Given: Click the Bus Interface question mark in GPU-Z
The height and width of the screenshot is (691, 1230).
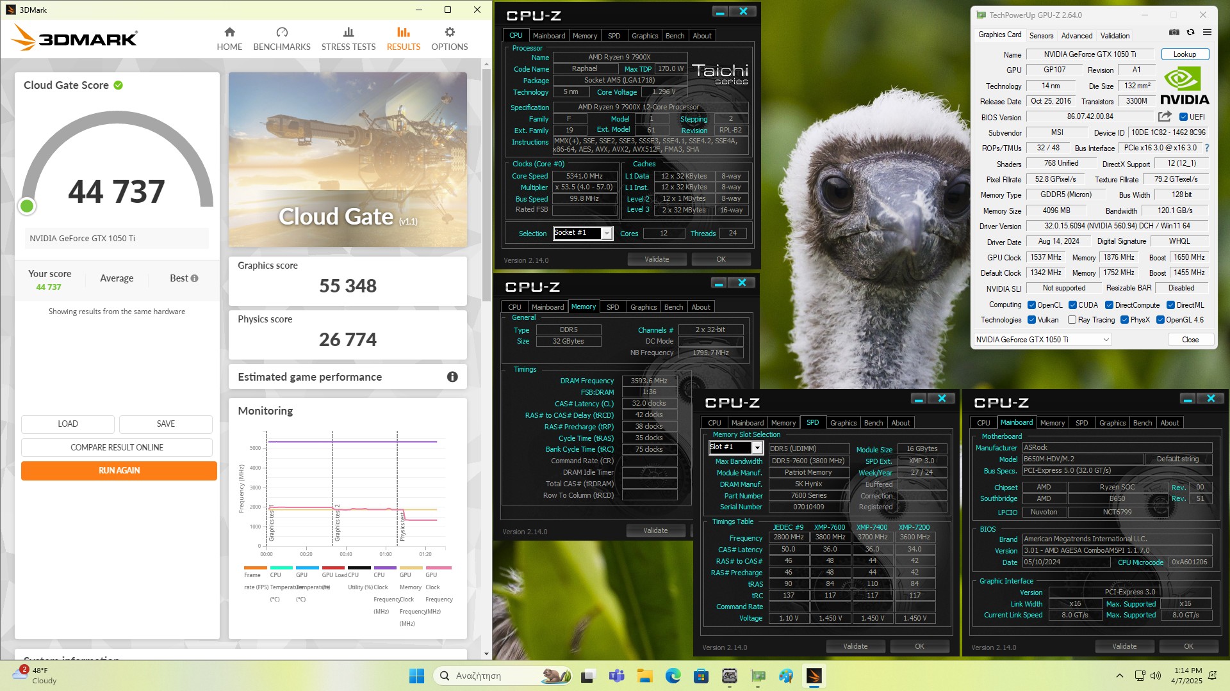Looking at the screenshot, I should [x=1207, y=148].
